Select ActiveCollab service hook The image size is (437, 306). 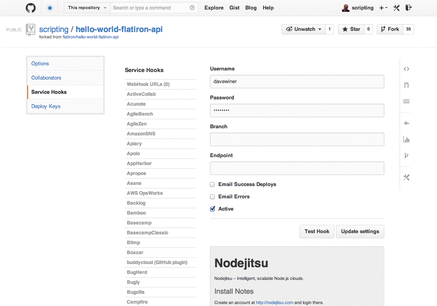pyautogui.click(x=160, y=94)
